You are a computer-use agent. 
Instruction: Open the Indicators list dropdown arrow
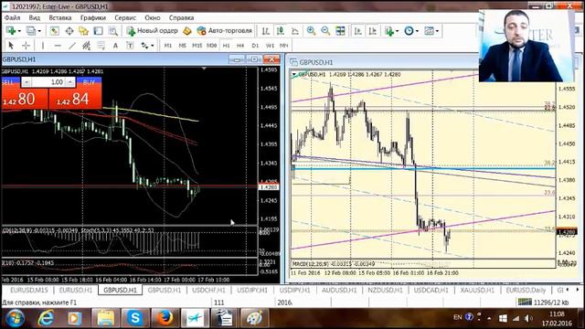point(397,31)
